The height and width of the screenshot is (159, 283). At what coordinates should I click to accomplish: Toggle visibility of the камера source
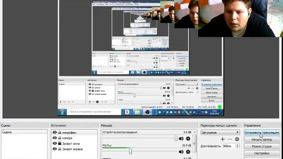[x=54, y=138]
